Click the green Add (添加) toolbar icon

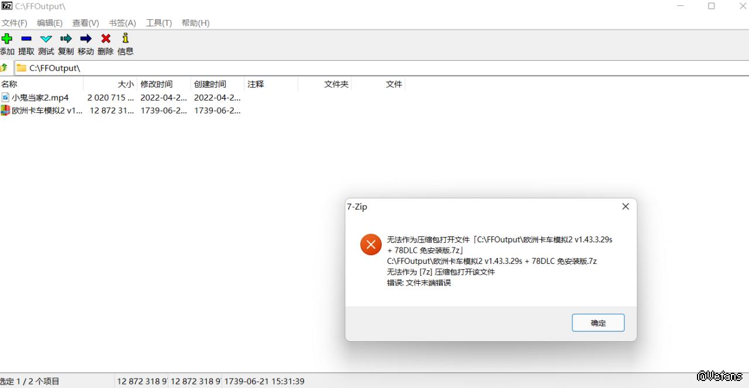pyautogui.click(x=6, y=39)
